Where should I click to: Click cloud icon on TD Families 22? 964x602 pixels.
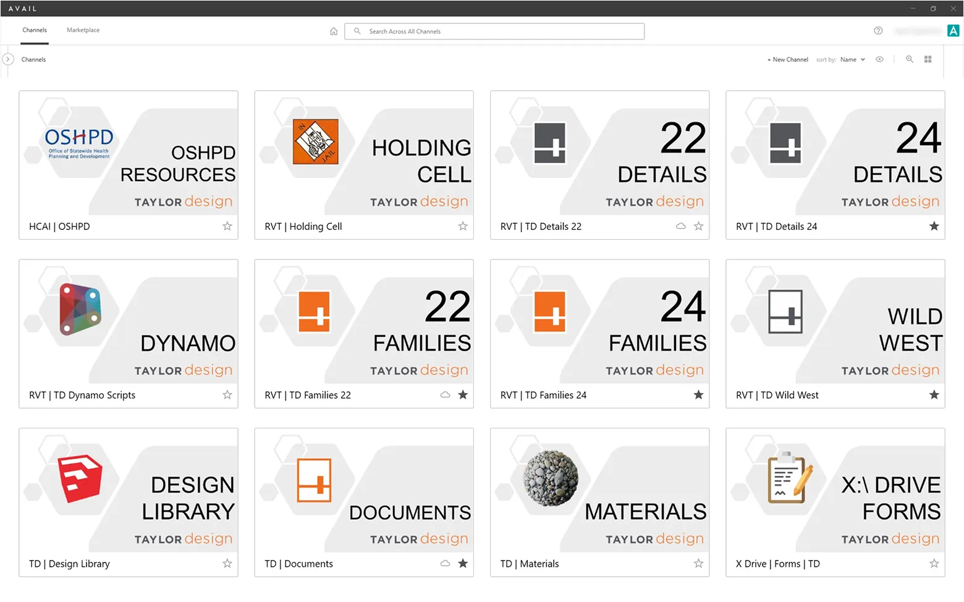(445, 395)
